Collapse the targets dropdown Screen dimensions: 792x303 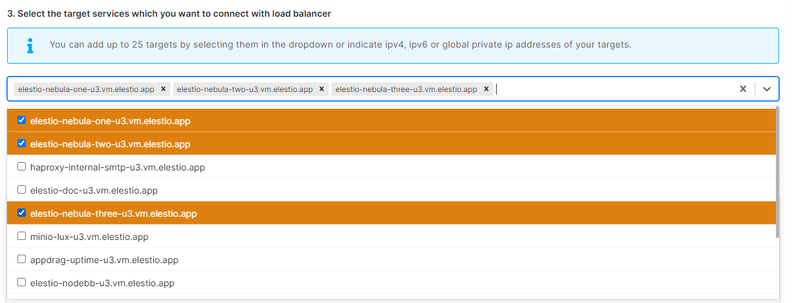(x=767, y=89)
